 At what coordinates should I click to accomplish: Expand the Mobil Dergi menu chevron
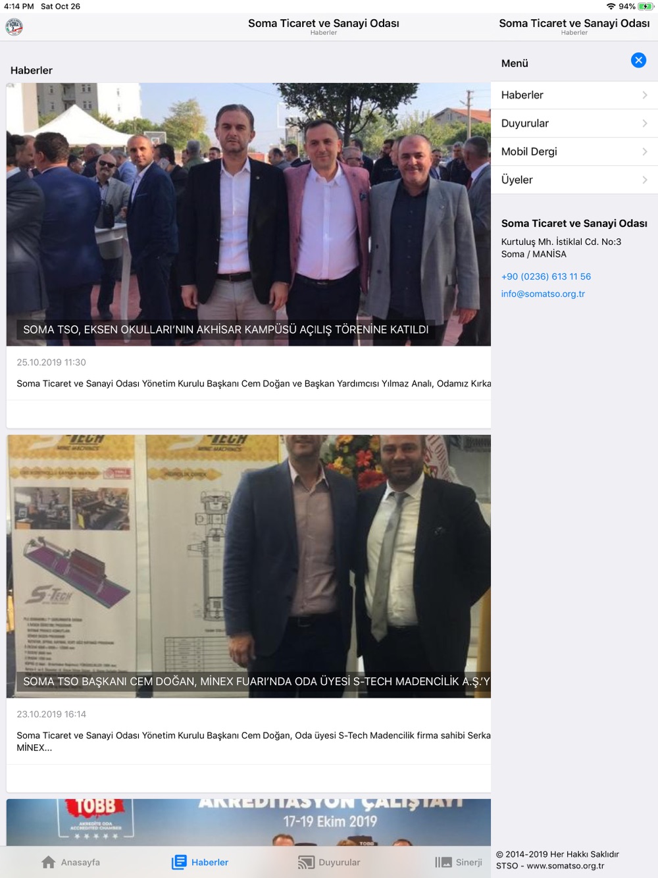(645, 152)
